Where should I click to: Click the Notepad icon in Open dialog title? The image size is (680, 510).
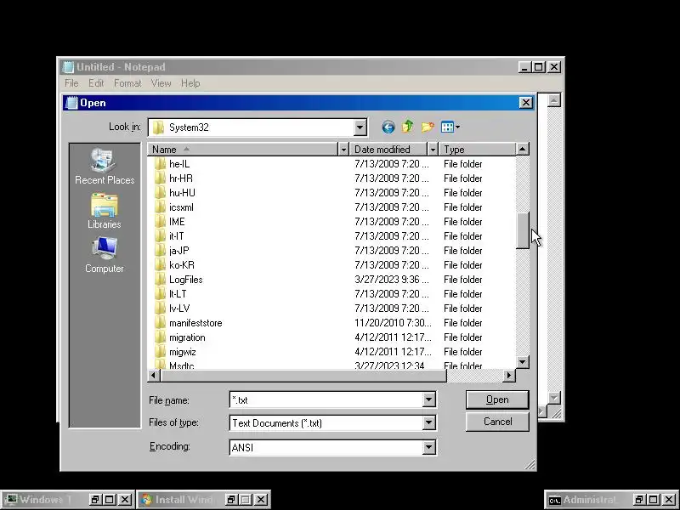pyautogui.click(x=71, y=103)
